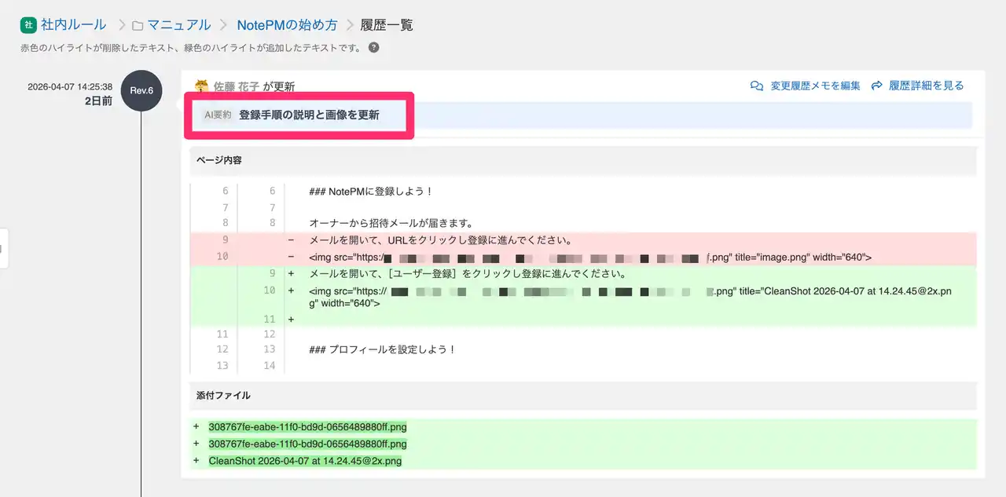Click the folder icon beside マニュアル
Viewport: 1006px width, 497px height.
pos(138,25)
